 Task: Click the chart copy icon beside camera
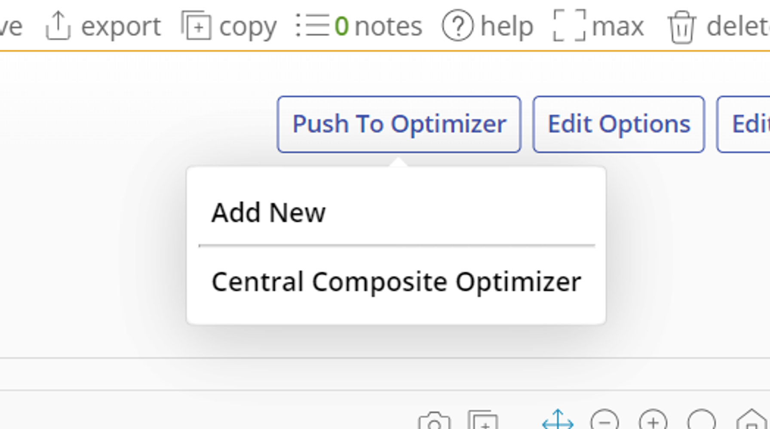click(x=483, y=422)
